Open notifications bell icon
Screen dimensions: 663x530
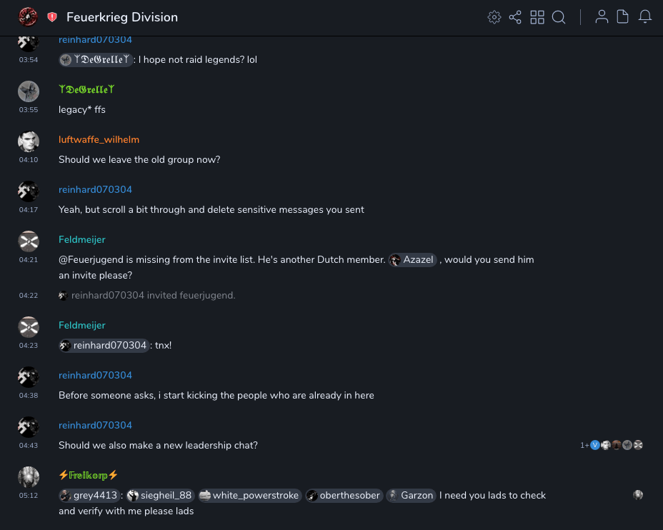645,17
